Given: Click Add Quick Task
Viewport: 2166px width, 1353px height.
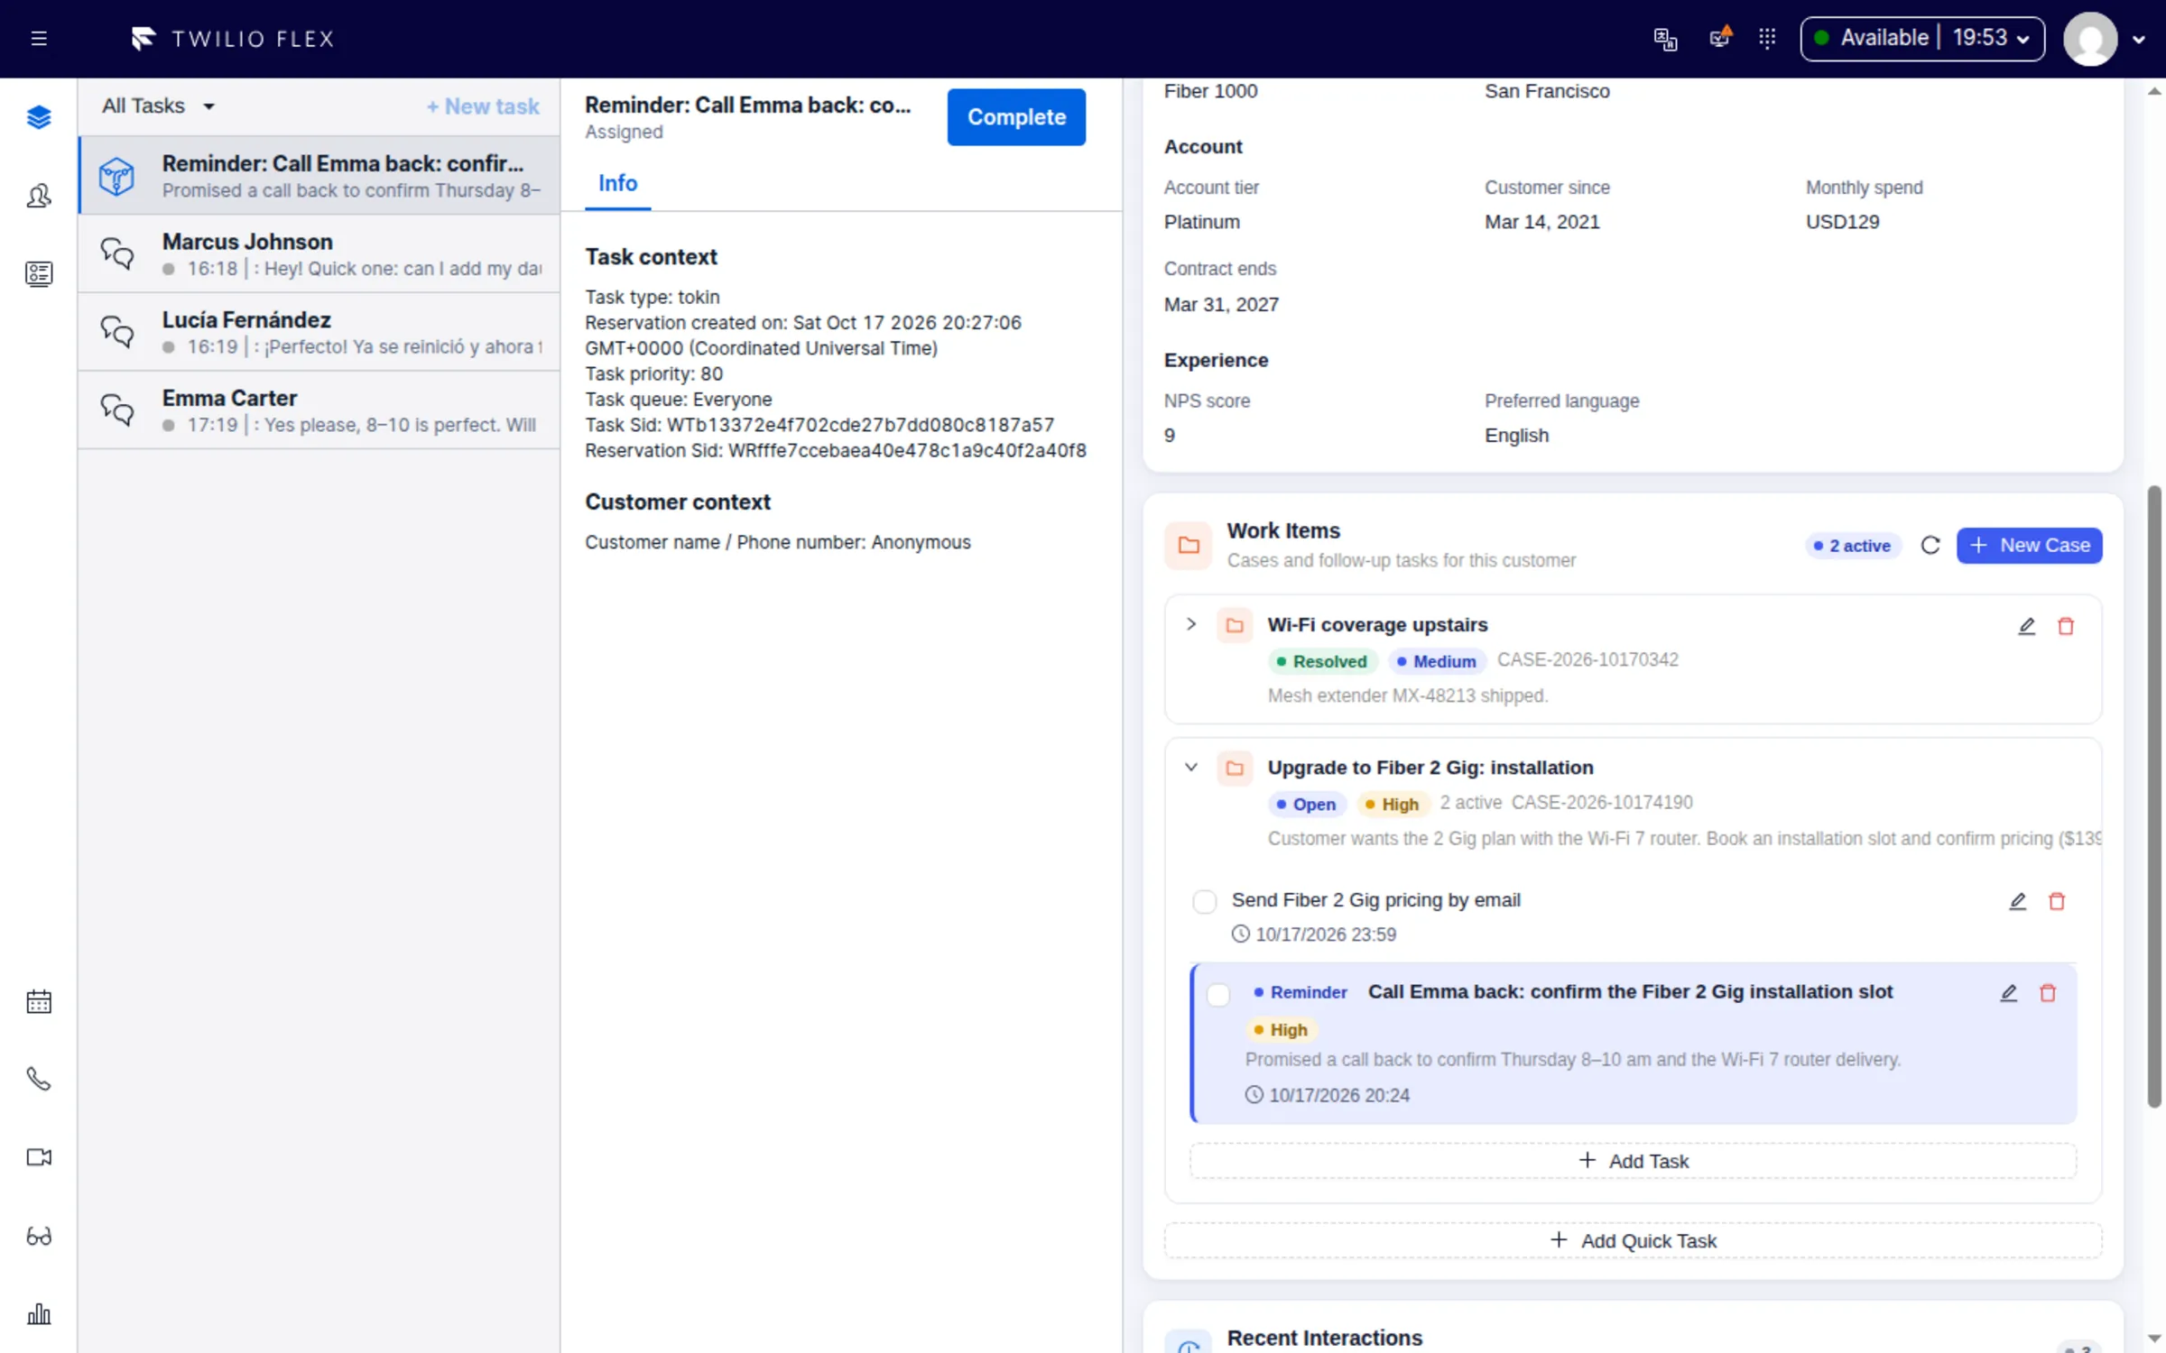Looking at the screenshot, I should (x=1633, y=1240).
